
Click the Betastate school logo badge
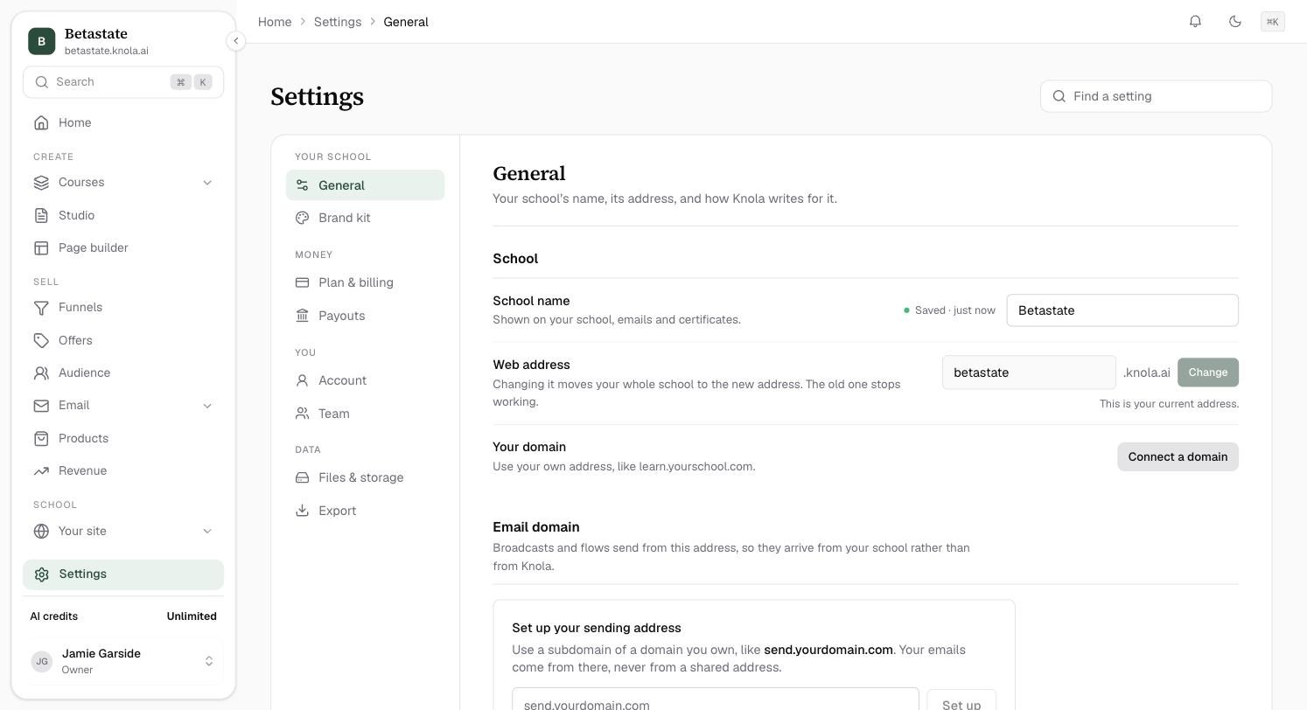click(x=41, y=41)
